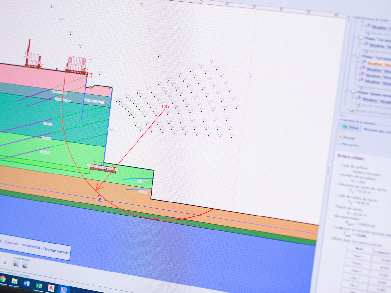Click the Clou 2 label on the drawing
The height and width of the screenshot is (293, 391).
point(143,192)
